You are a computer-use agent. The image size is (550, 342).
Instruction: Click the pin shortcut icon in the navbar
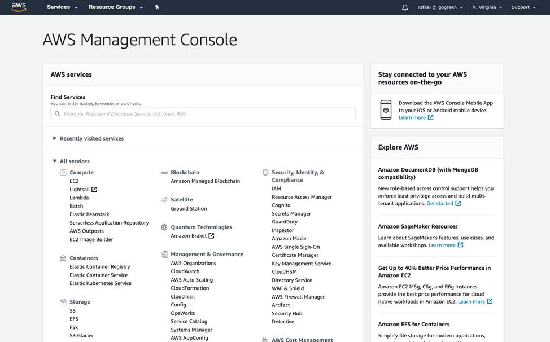point(156,7)
